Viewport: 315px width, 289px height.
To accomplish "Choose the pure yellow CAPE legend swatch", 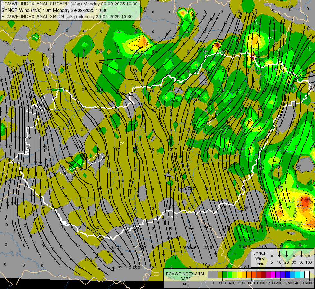I will (x=239, y=275).
